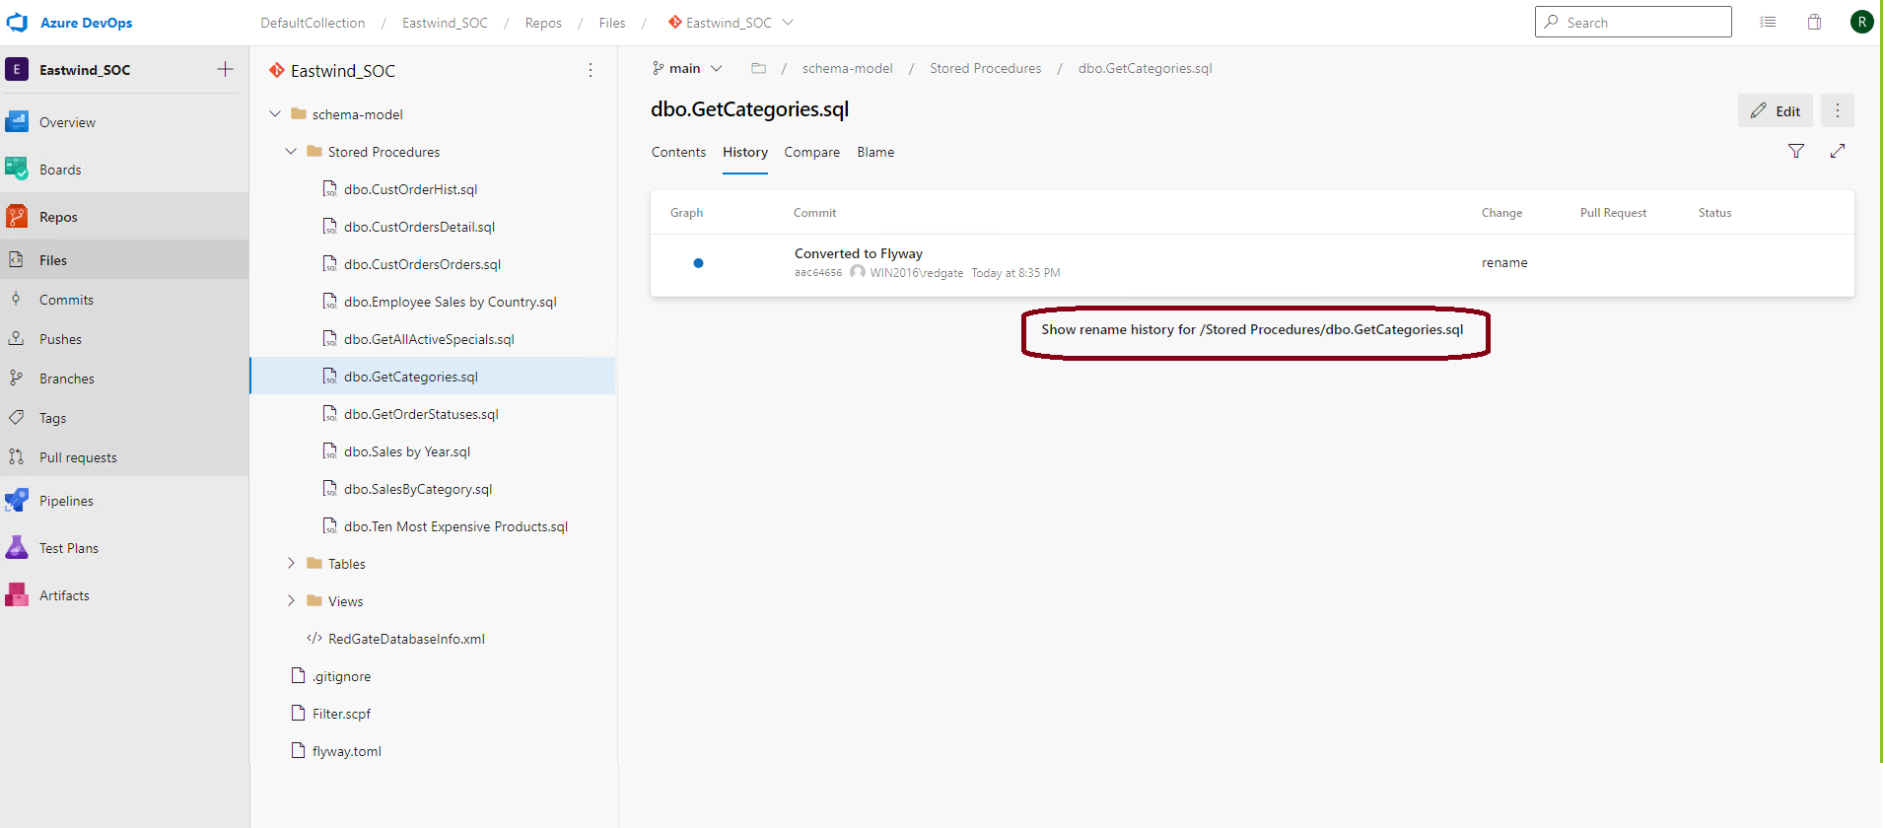The height and width of the screenshot is (828, 1883).
Task: Open the shopping bag marketplace icon
Action: (x=1814, y=23)
